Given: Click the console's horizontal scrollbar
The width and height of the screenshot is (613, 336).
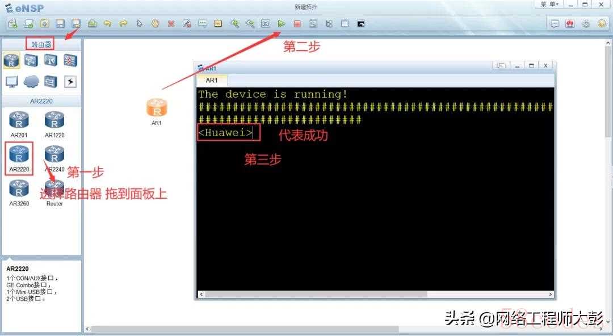Looking at the screenshot, I should tap(375, 294).
